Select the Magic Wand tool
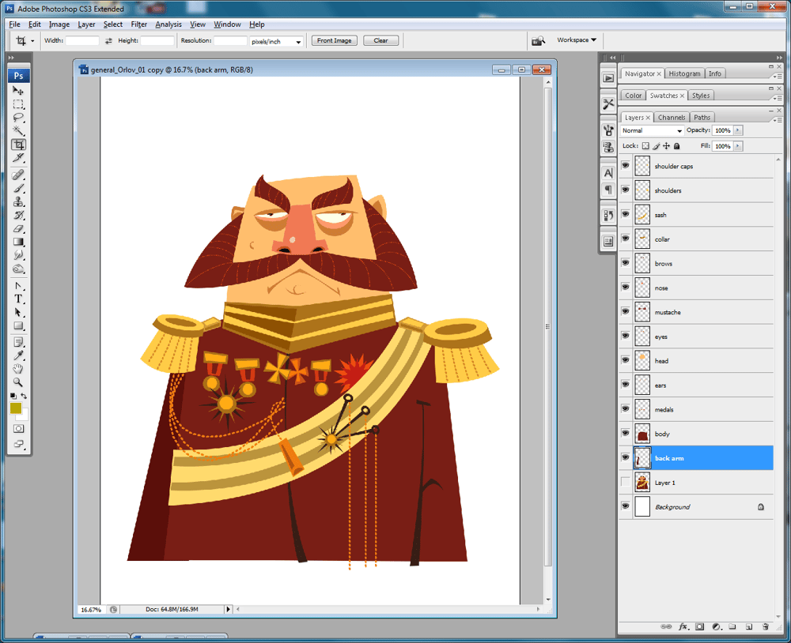The image size is (791, 643). (x=18, y=131)
